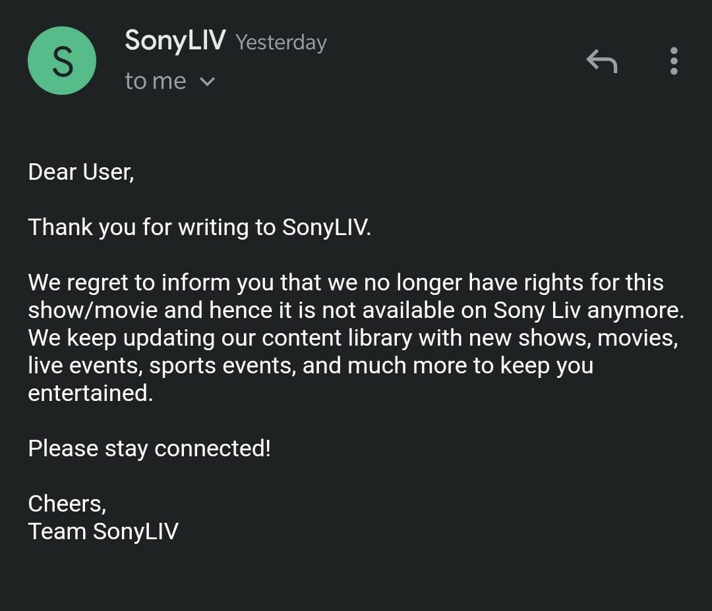Click the 'Dear User,' greeting line
This screenshot has width=712, height=611.
coord(81,173)
